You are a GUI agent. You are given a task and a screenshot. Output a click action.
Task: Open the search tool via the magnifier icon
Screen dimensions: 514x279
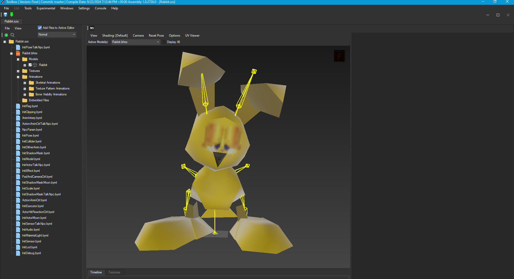[12, 35]
